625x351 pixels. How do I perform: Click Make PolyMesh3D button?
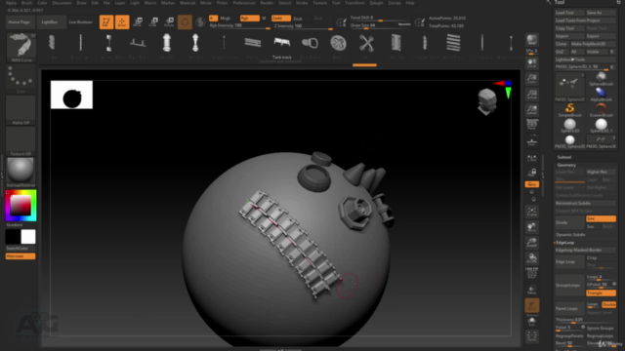594,44
